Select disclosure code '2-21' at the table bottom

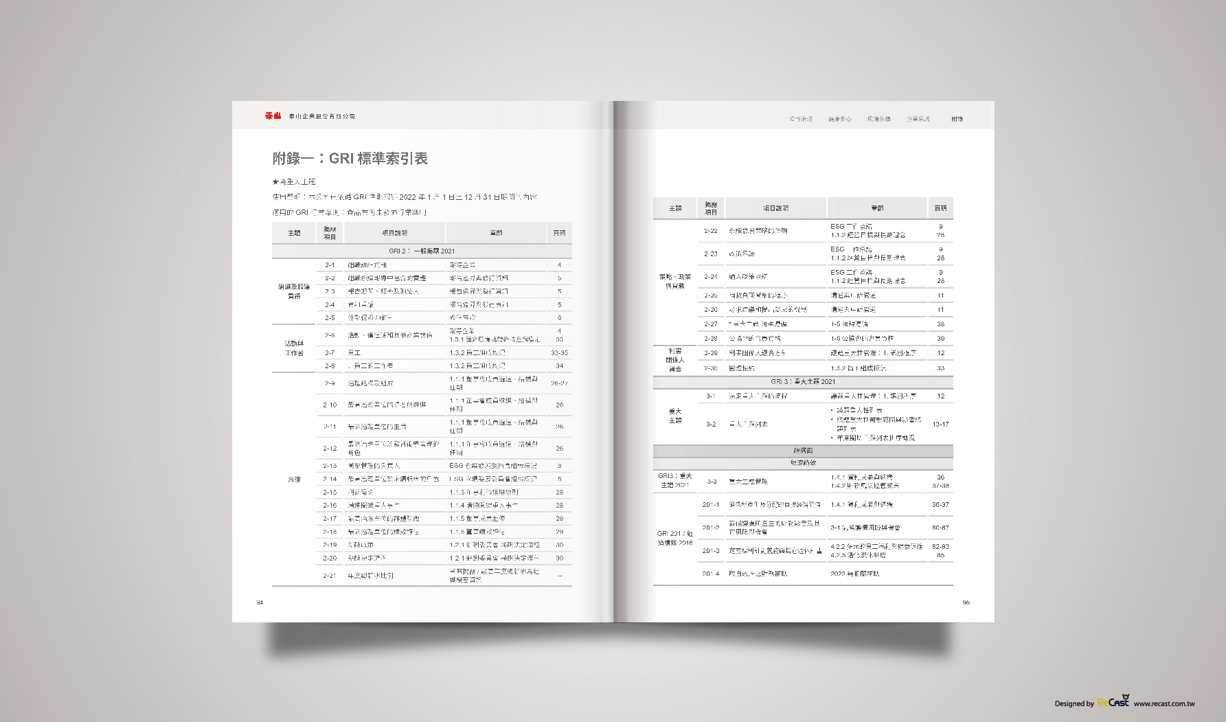(x=330, y=576)
